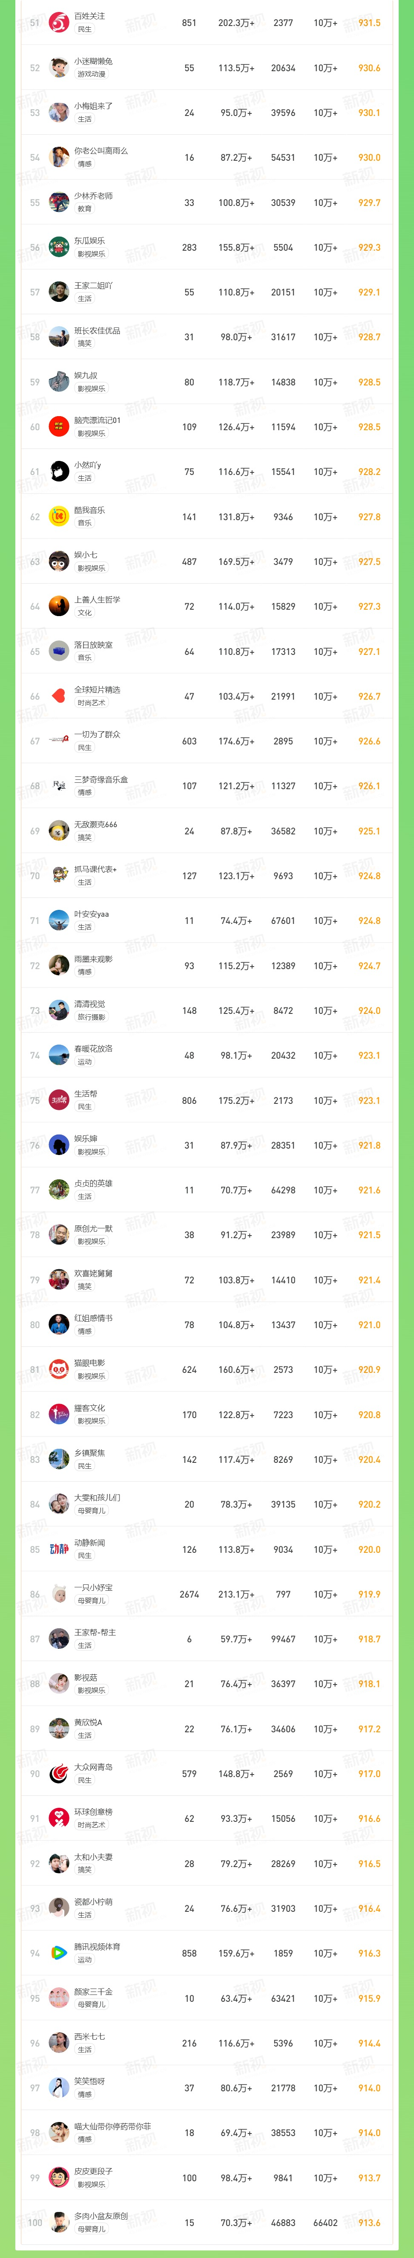Open the 猫眼电影 red cat logo
414x2258 pixels.
(59, 1369)
